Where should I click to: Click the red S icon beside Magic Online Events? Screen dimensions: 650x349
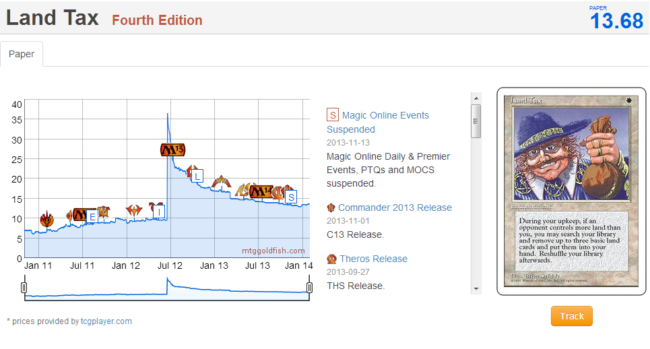click(x=332, y=115)
